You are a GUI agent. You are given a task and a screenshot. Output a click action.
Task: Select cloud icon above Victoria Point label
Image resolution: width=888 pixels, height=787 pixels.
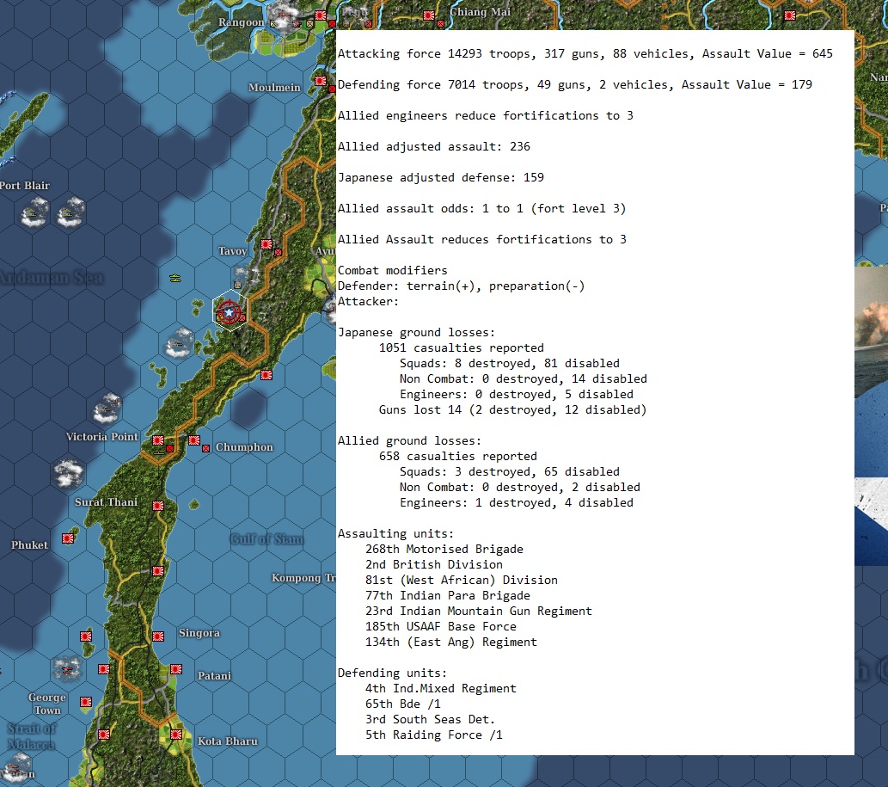pyautogui.click(x=107, y=408)
